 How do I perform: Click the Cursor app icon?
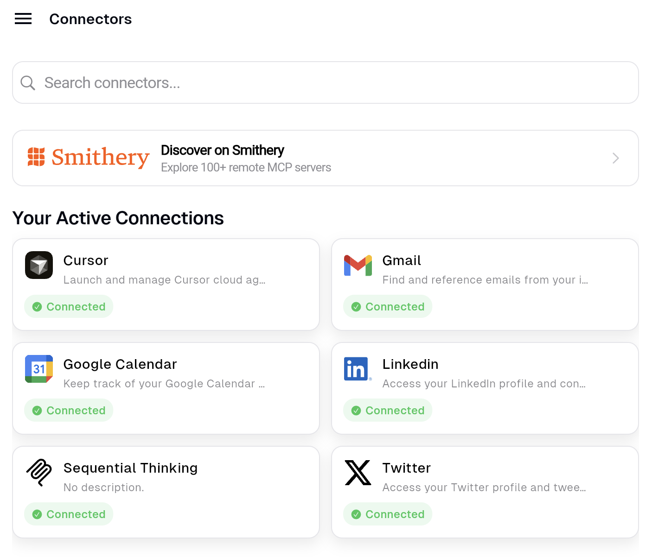point(39,265)
